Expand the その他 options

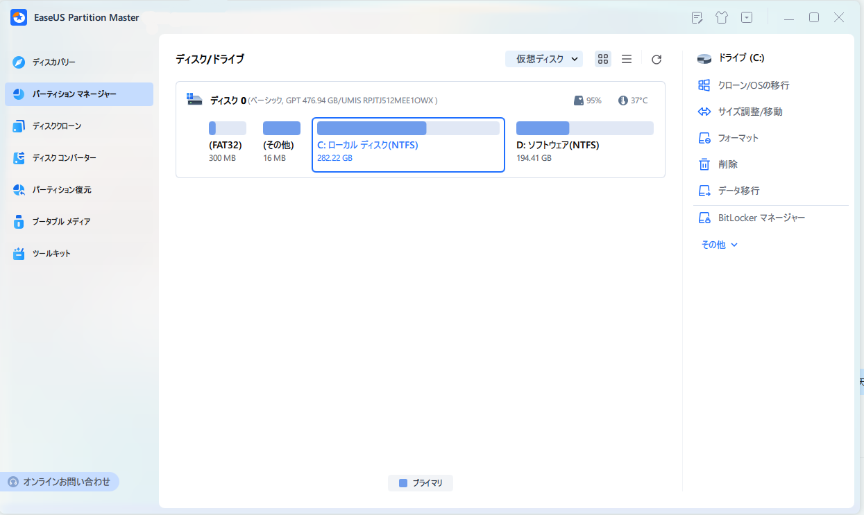point(719,245)
